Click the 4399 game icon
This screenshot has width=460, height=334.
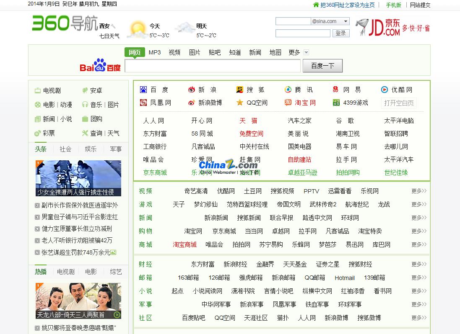point(336,103)
